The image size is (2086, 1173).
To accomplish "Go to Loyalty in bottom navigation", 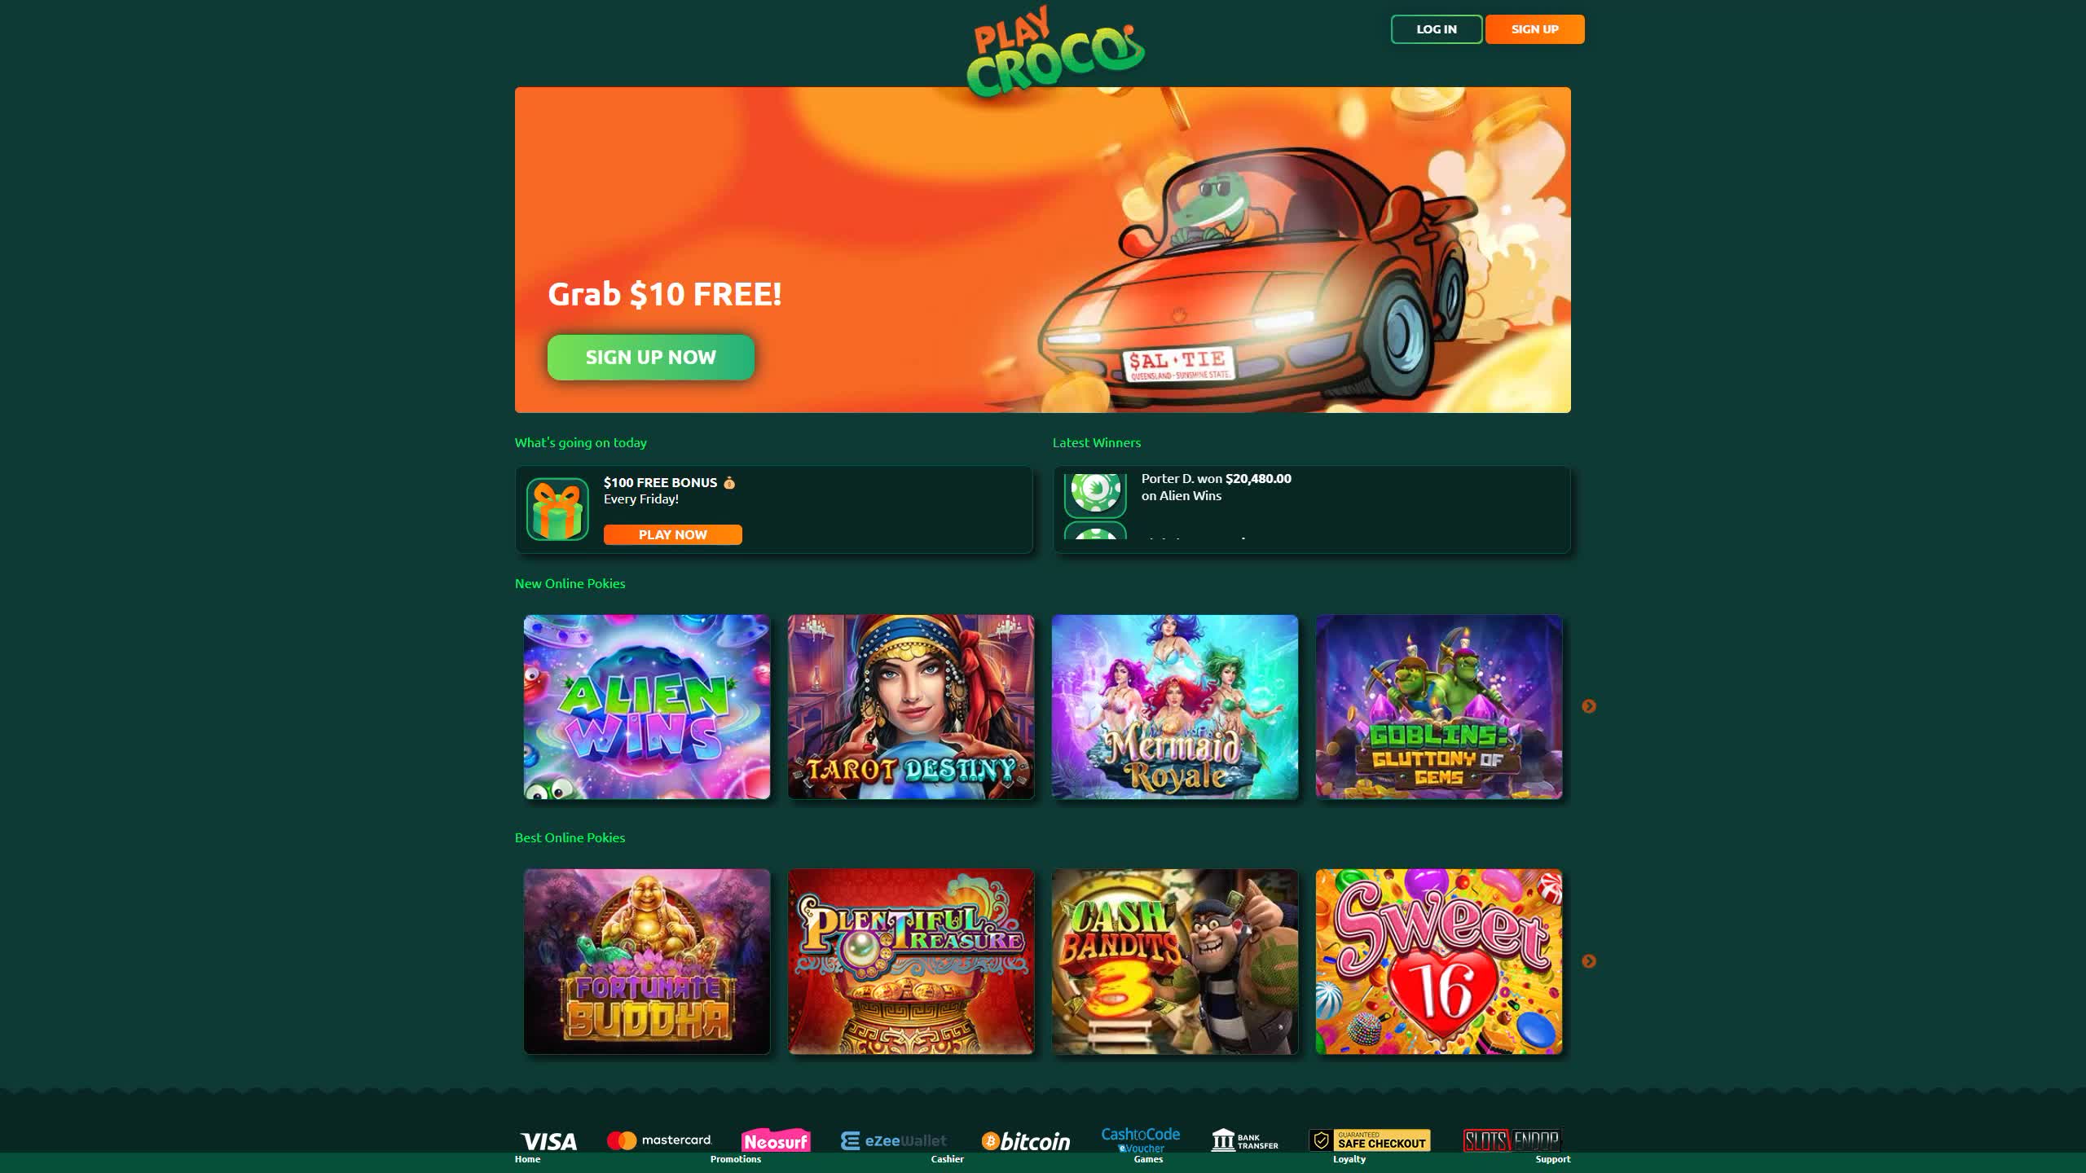I will [x=1349, y=1159].
